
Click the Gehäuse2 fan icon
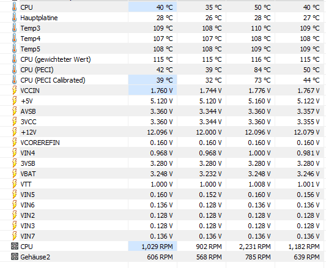pos(14,256)
